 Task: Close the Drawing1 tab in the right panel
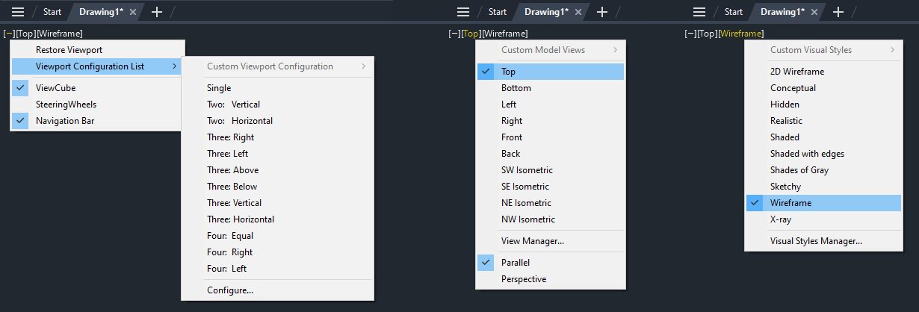816,12
